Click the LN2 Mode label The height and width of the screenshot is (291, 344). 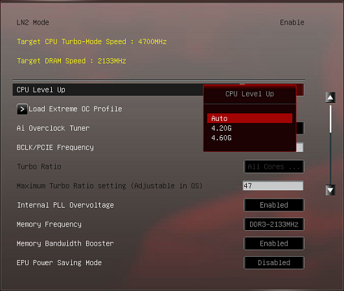pos(33,23)
